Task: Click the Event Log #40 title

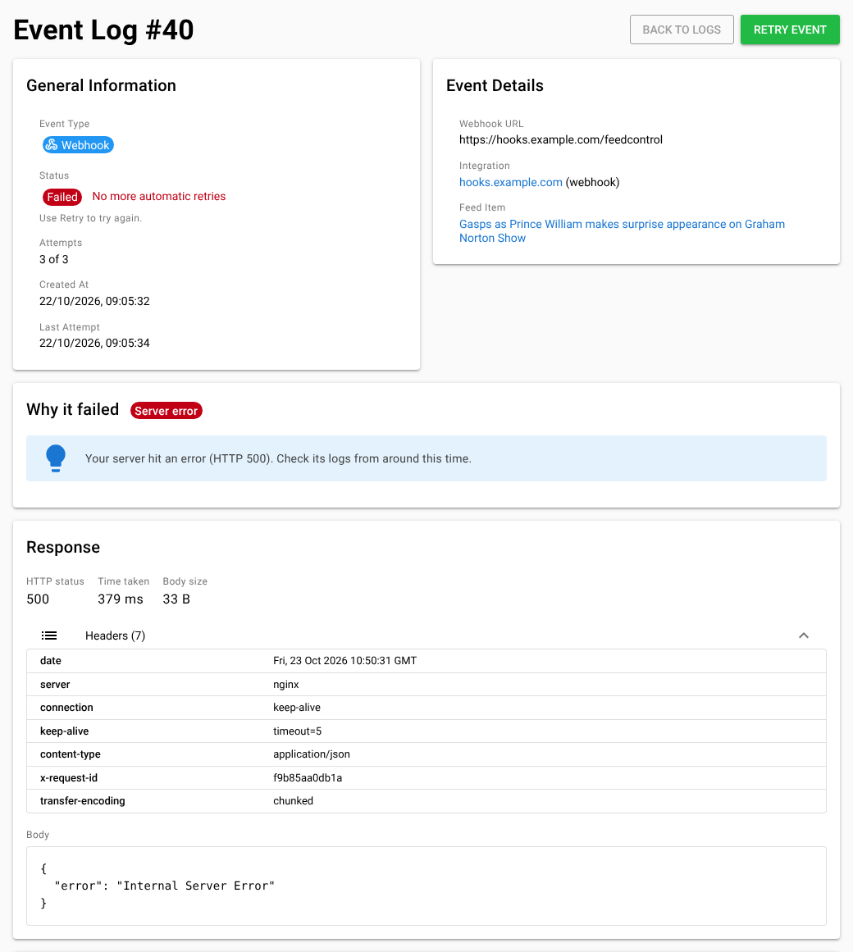Action: [x=104, y=30]
